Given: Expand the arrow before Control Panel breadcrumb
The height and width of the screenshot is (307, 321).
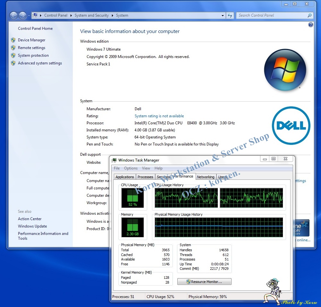Looking at the screenshot, I should pyautogui.click(x=41, y=15).
